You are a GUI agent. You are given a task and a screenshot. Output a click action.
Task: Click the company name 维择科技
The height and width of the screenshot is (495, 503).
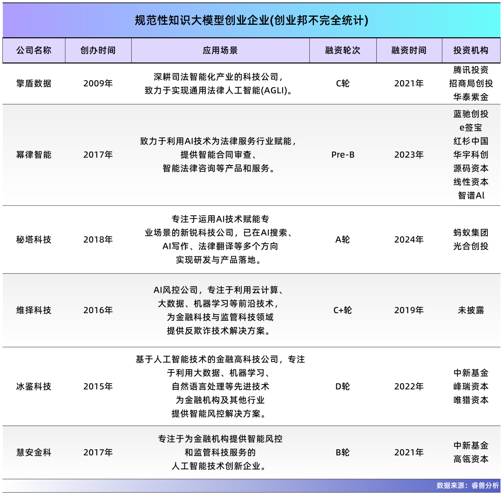point(33,309)
